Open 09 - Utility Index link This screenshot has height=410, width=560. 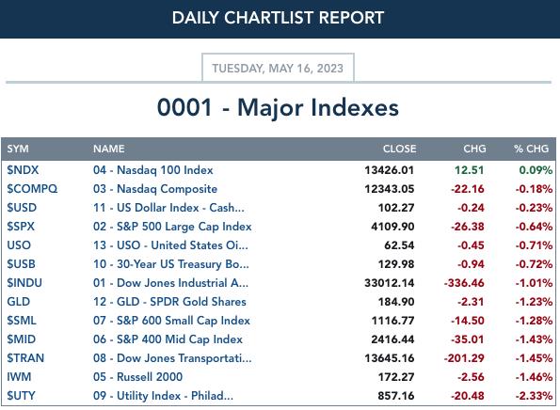(163, 396)
